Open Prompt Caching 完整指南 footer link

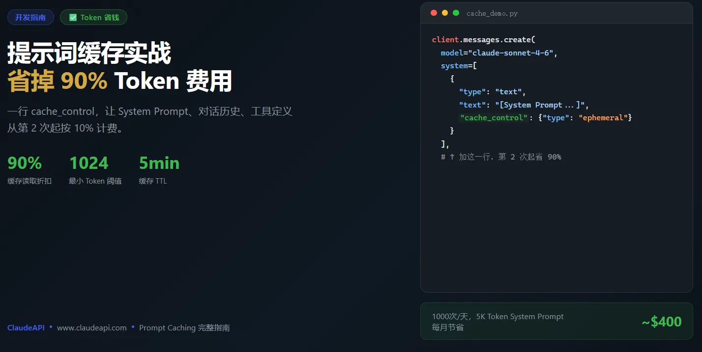click(x=184, y=327)
